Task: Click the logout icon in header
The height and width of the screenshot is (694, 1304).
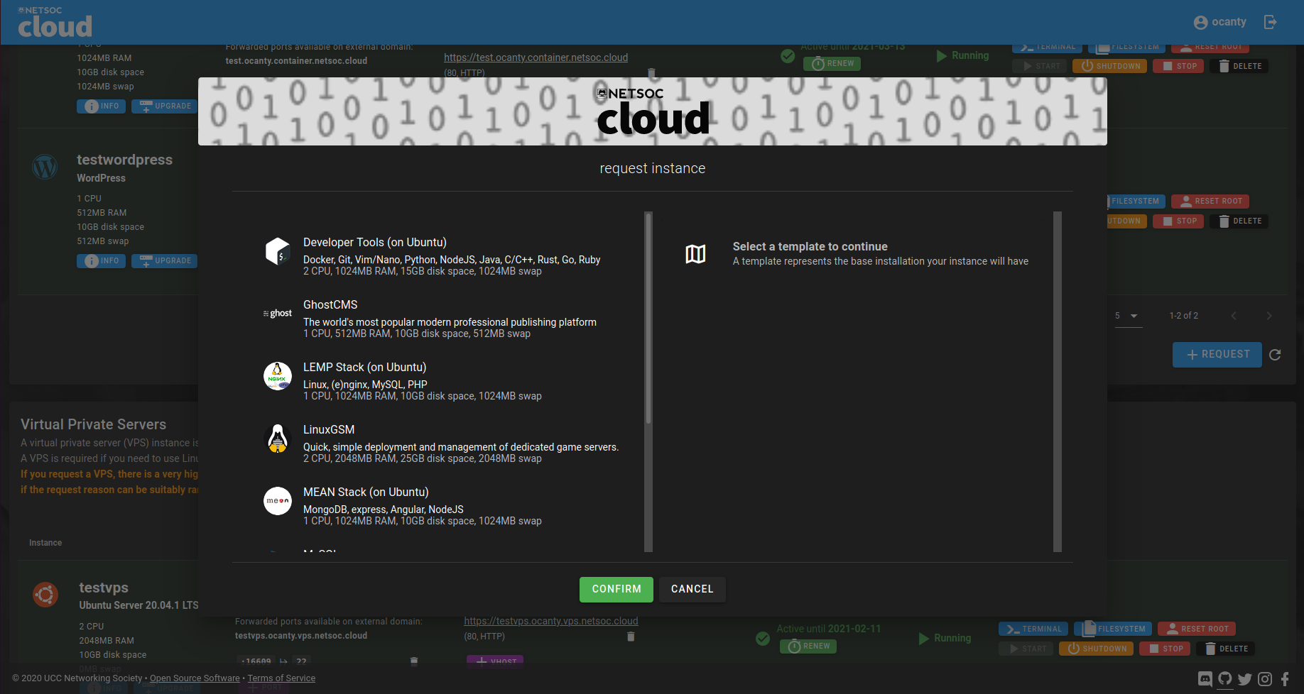Action: coord(1271,22)
